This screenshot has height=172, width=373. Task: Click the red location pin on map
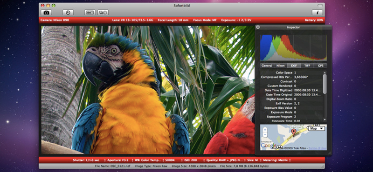click(294, 132)
